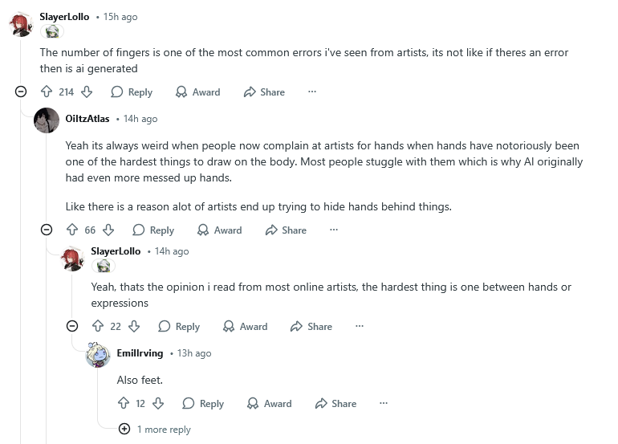Upvote EmilIrving's "Also feet." comment
This screenshot has width=618, height=444.
tap(124, 404)
